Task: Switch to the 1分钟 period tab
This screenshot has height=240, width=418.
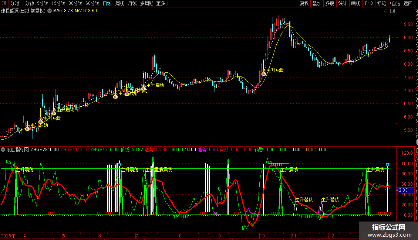Action: [x=28, y=3]
